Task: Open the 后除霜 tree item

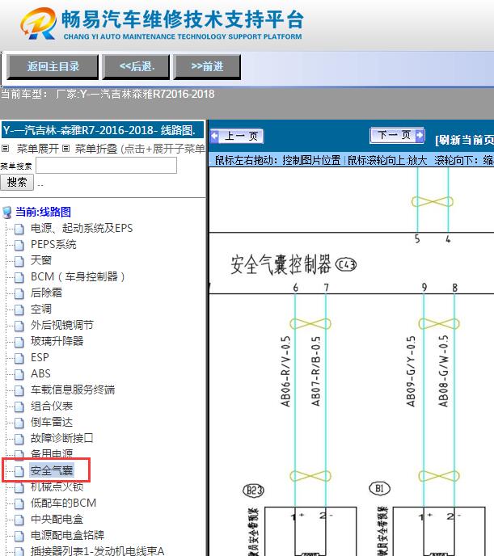Action: pos(46,293)
